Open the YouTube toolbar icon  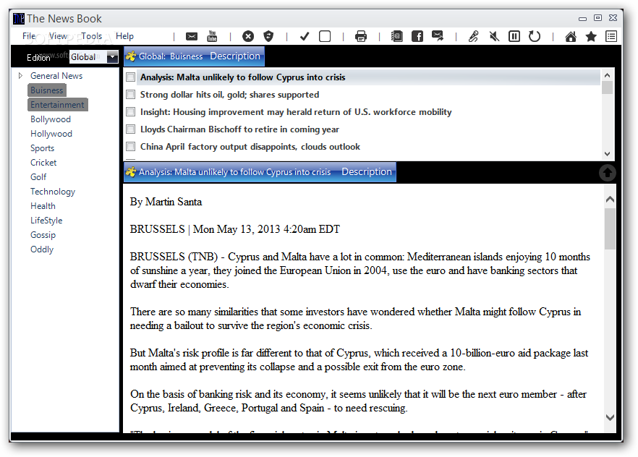[x=212, y=36]
